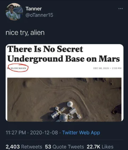Click the 2020-12-08 tweet date
The image size is (128, 150).
click(44, 133)
